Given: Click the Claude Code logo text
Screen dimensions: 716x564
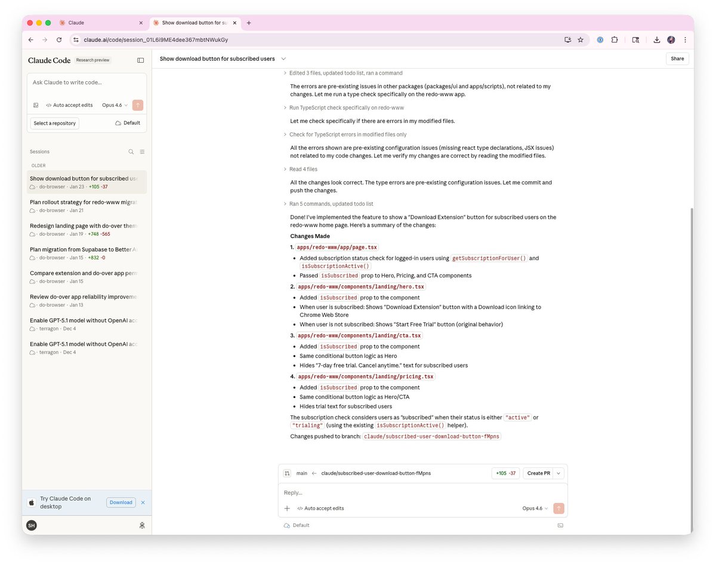Looking at the screenshot, I should pos(49,60).
